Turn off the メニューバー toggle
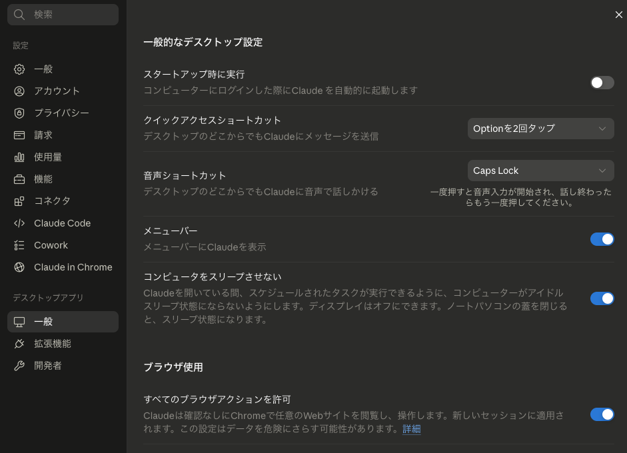 [602, 239]
